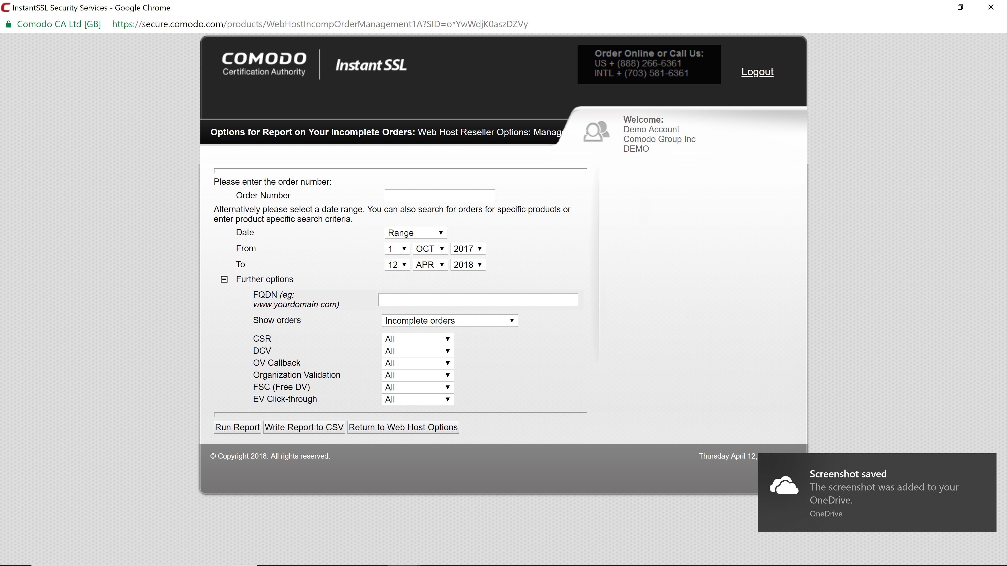Focus the FQDN input field

(x=478, y=300)
